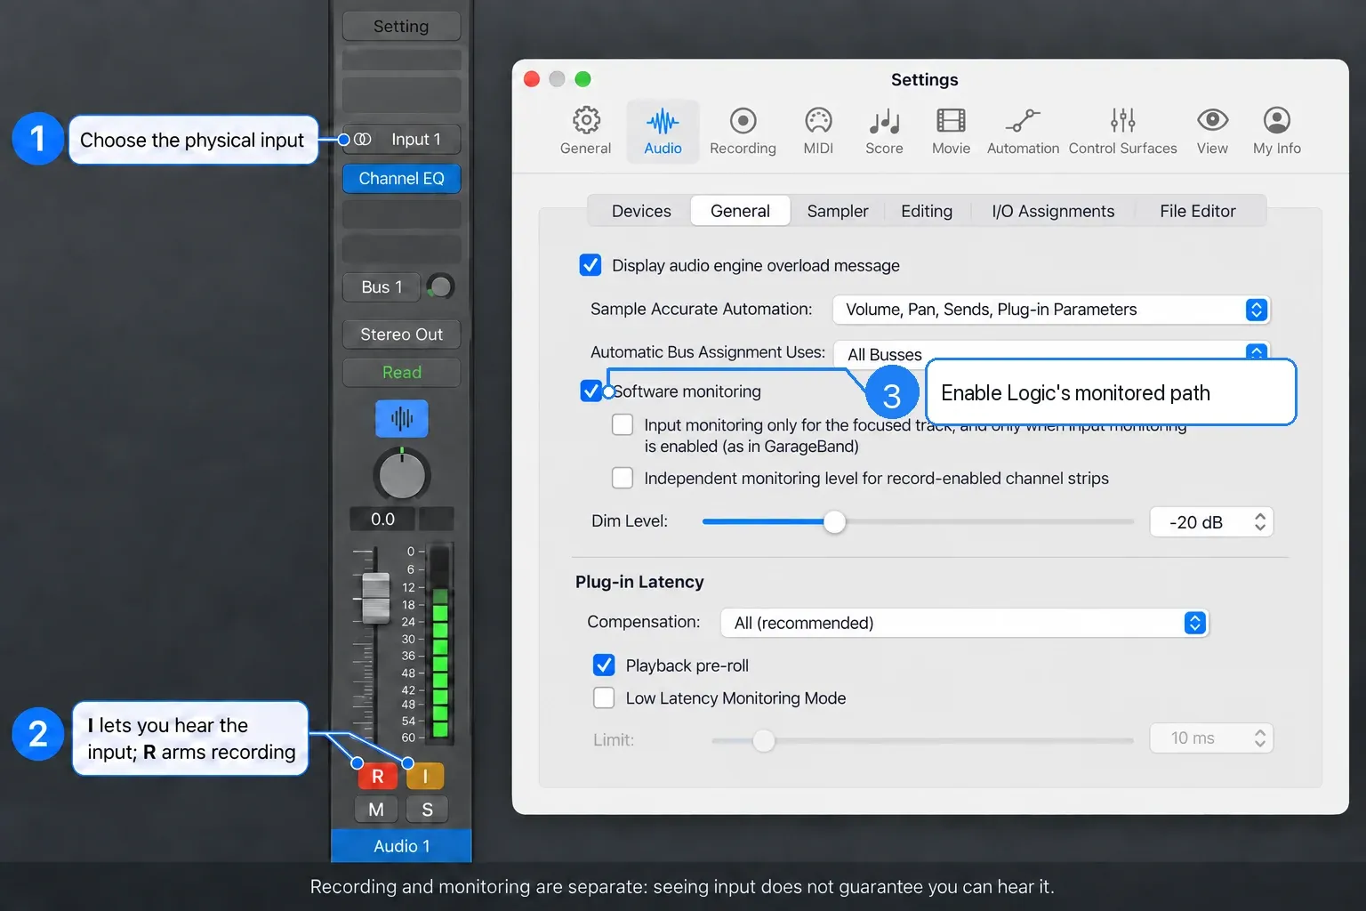The image size is (1366, 911).
Task: Open the Automation settings pane
Action: click(x=1023, y=131)
